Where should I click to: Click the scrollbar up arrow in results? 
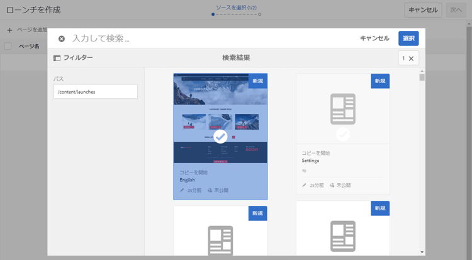coord(422,71)
